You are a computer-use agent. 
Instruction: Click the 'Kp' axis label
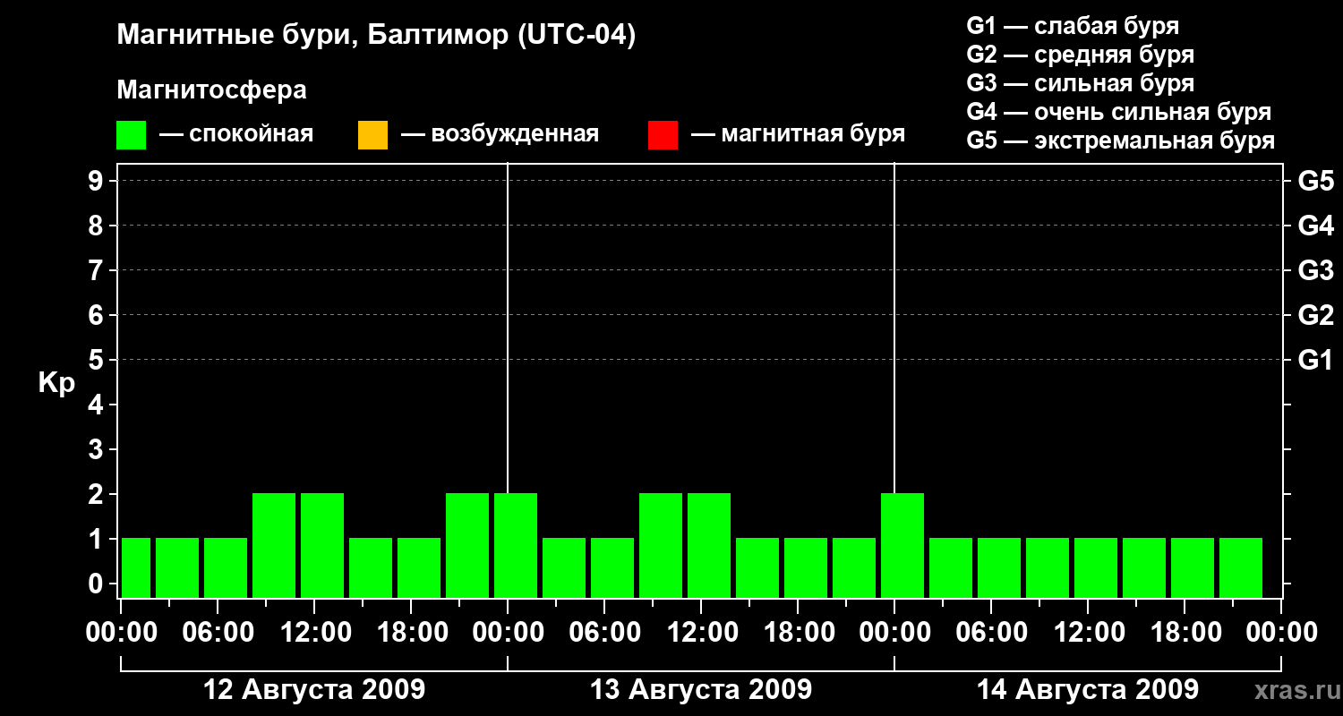pos(56,383)
